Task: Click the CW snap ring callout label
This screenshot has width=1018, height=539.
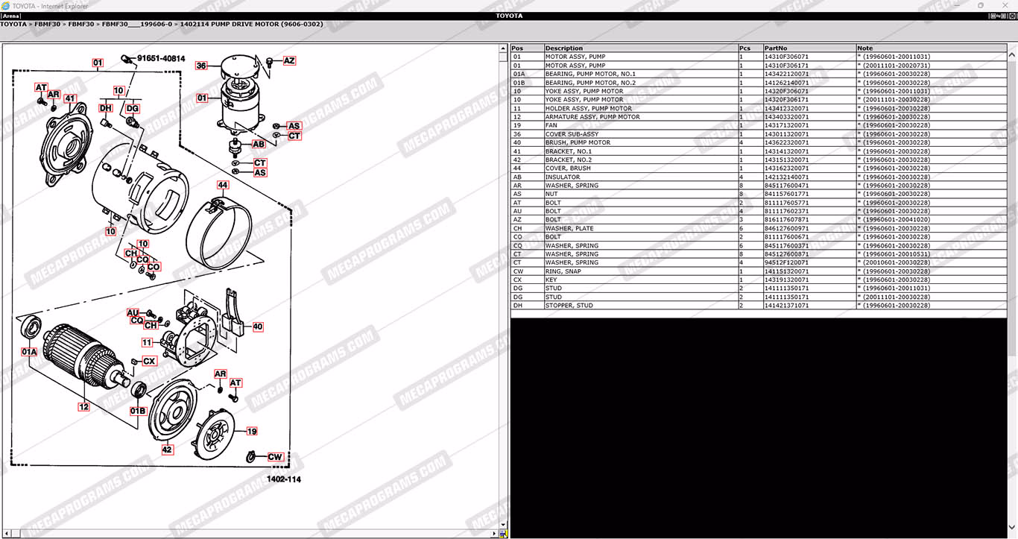Action: click(275, 457)
